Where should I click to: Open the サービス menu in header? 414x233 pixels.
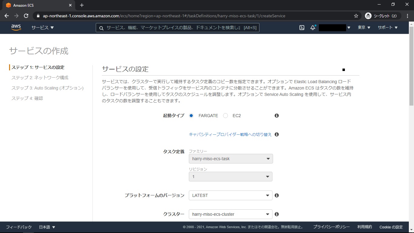(42, 28)
